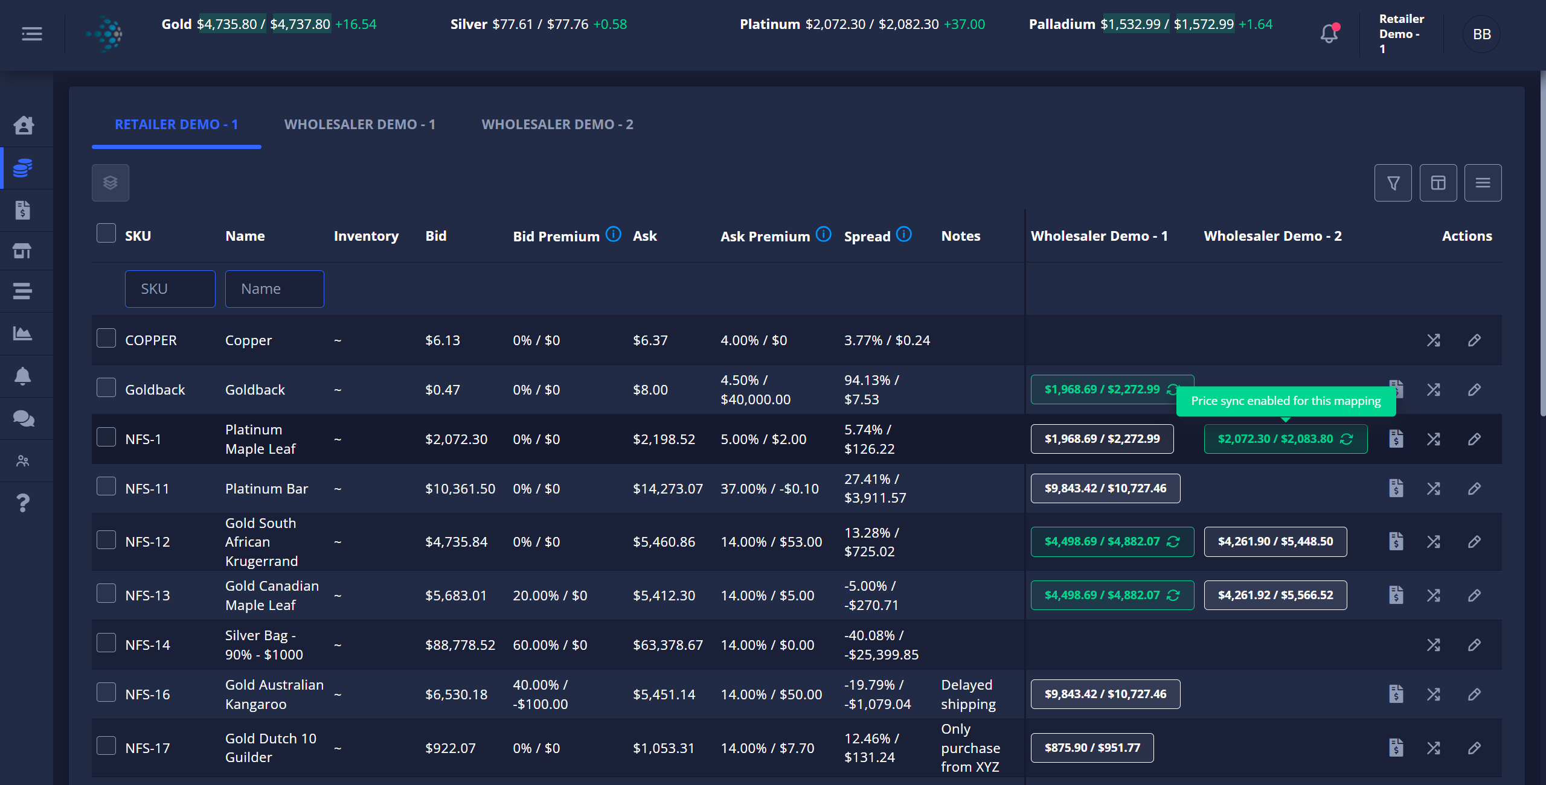The height and width of the screenshot is (785, 1546).
Task: Open invoice icon for NFS-16 row
Action: [1396, 694]
